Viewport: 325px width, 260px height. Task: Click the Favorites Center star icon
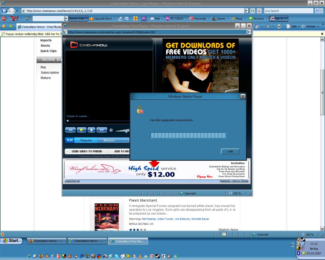[4, 26]
